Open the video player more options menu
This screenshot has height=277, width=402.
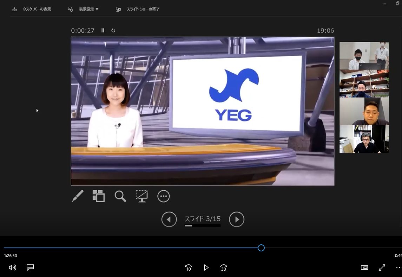399,268
